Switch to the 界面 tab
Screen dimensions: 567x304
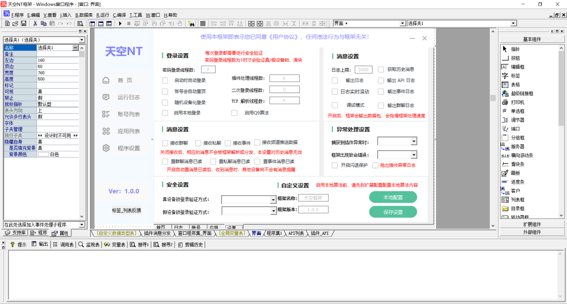pos(256,233)
